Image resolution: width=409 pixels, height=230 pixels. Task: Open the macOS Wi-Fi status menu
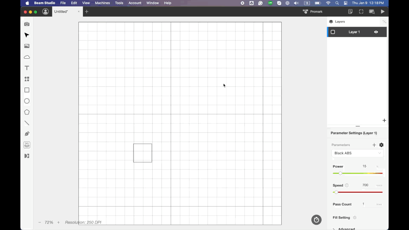click(x=328, y=3)
